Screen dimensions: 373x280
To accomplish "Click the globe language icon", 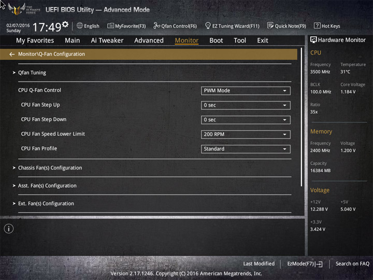I will (80, 25).
